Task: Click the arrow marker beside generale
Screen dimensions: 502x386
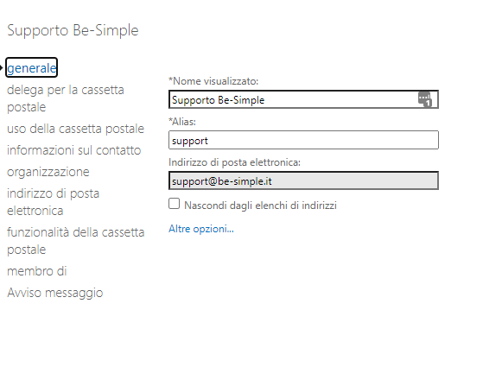Action: click(1, 68)
